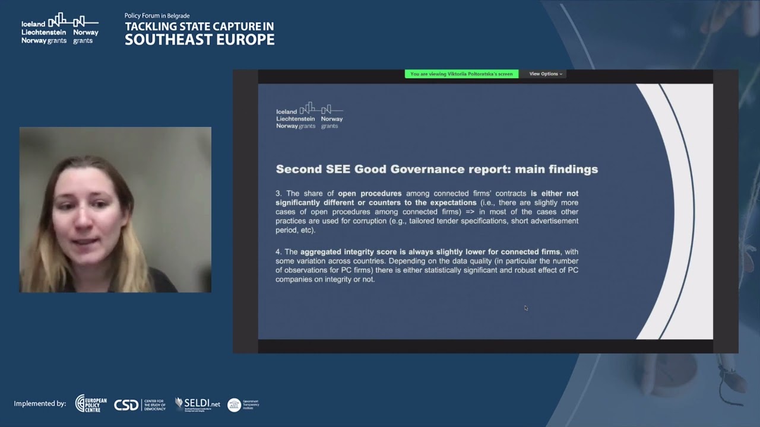Click the "Implemented by:" label
The width and height of the screenshot is (760, 427).
tap(40, 404)
